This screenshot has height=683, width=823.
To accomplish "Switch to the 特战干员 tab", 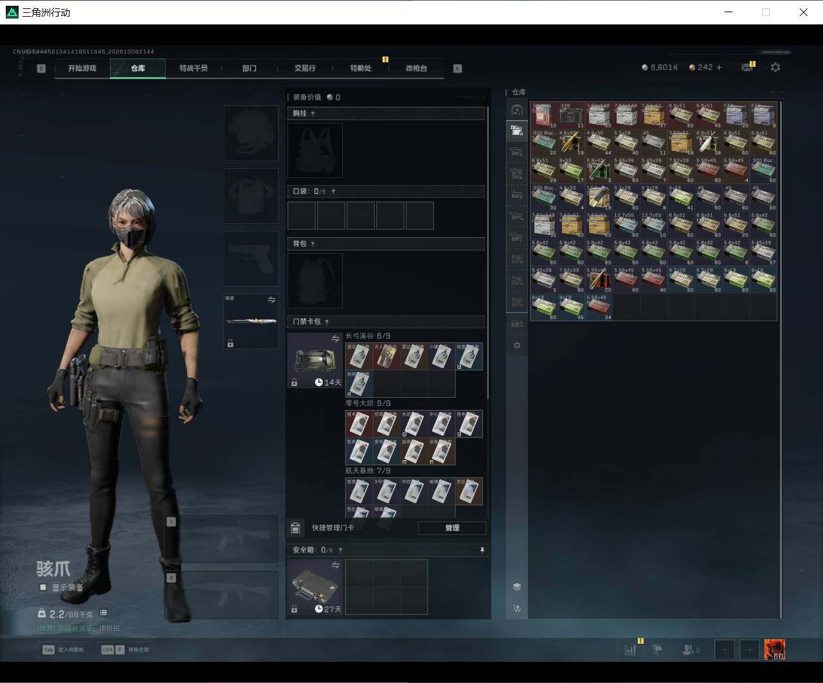I will [194, 68].
